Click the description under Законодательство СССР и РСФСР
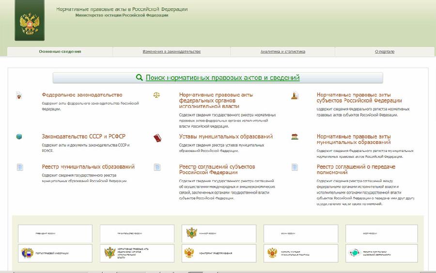 86,148
